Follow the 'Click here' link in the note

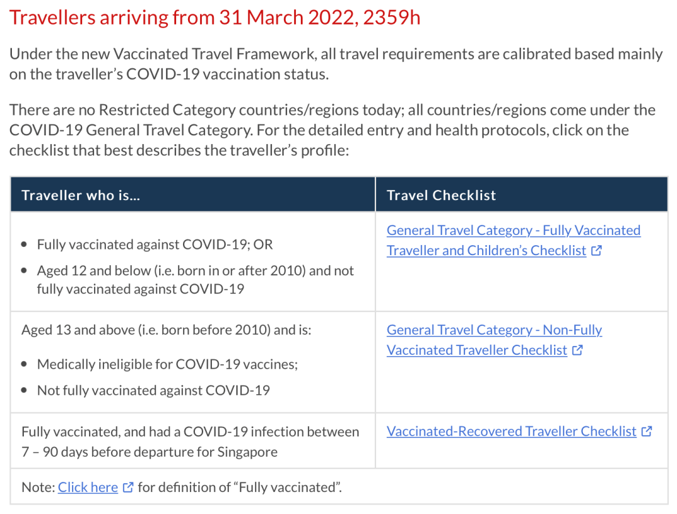88,487
